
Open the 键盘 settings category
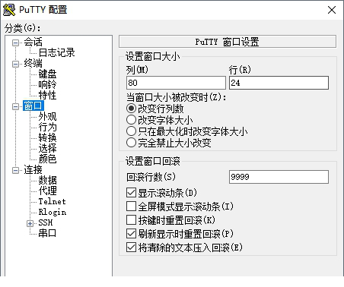[47, 74]
